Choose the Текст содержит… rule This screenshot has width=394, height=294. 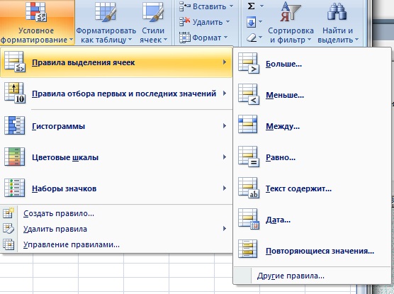312,188
